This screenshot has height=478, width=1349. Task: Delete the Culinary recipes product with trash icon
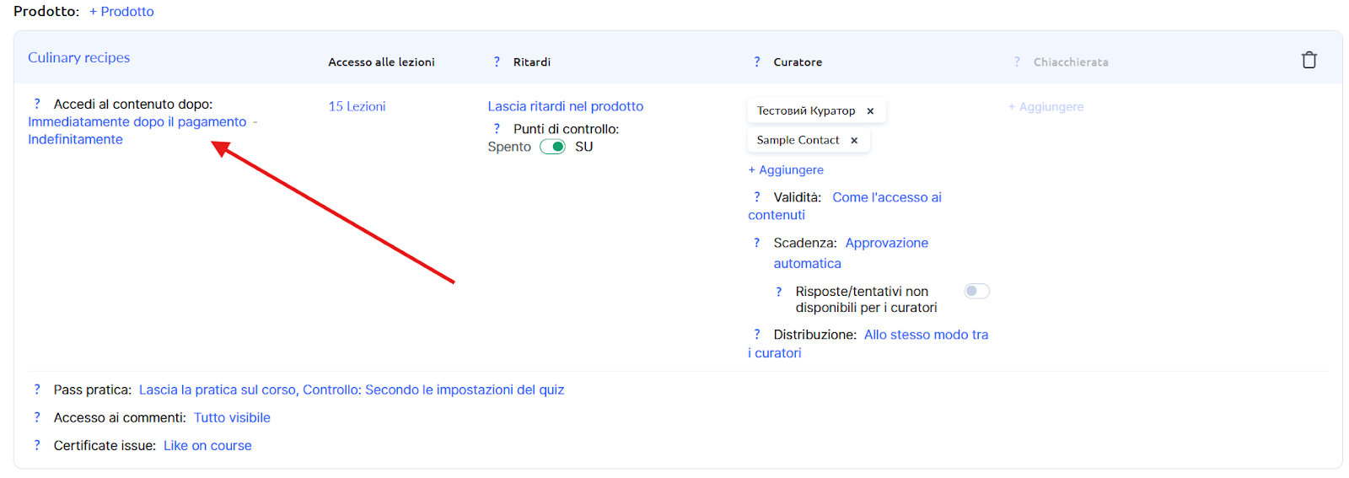[x=1309, y=60]
